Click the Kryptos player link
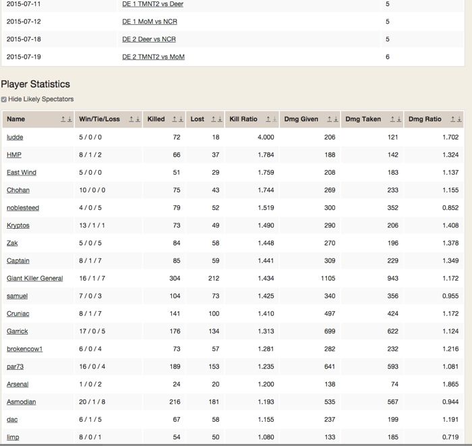The height and width of the screenshot is (446, 472). click(x=18, y=225)
